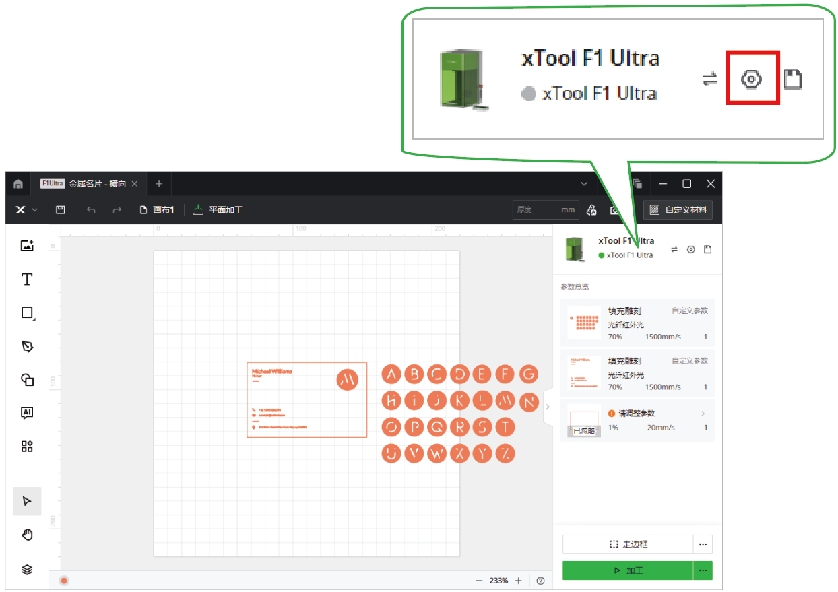Open device settings hexagon icon in panel
This screenshot has width=838, height=592.
[690, 250]
